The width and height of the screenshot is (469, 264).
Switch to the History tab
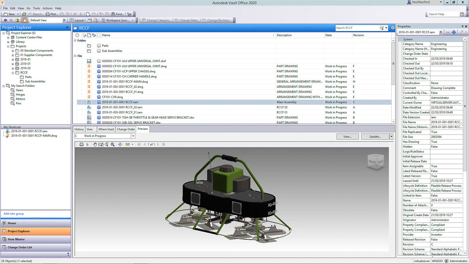pos(79,129)
